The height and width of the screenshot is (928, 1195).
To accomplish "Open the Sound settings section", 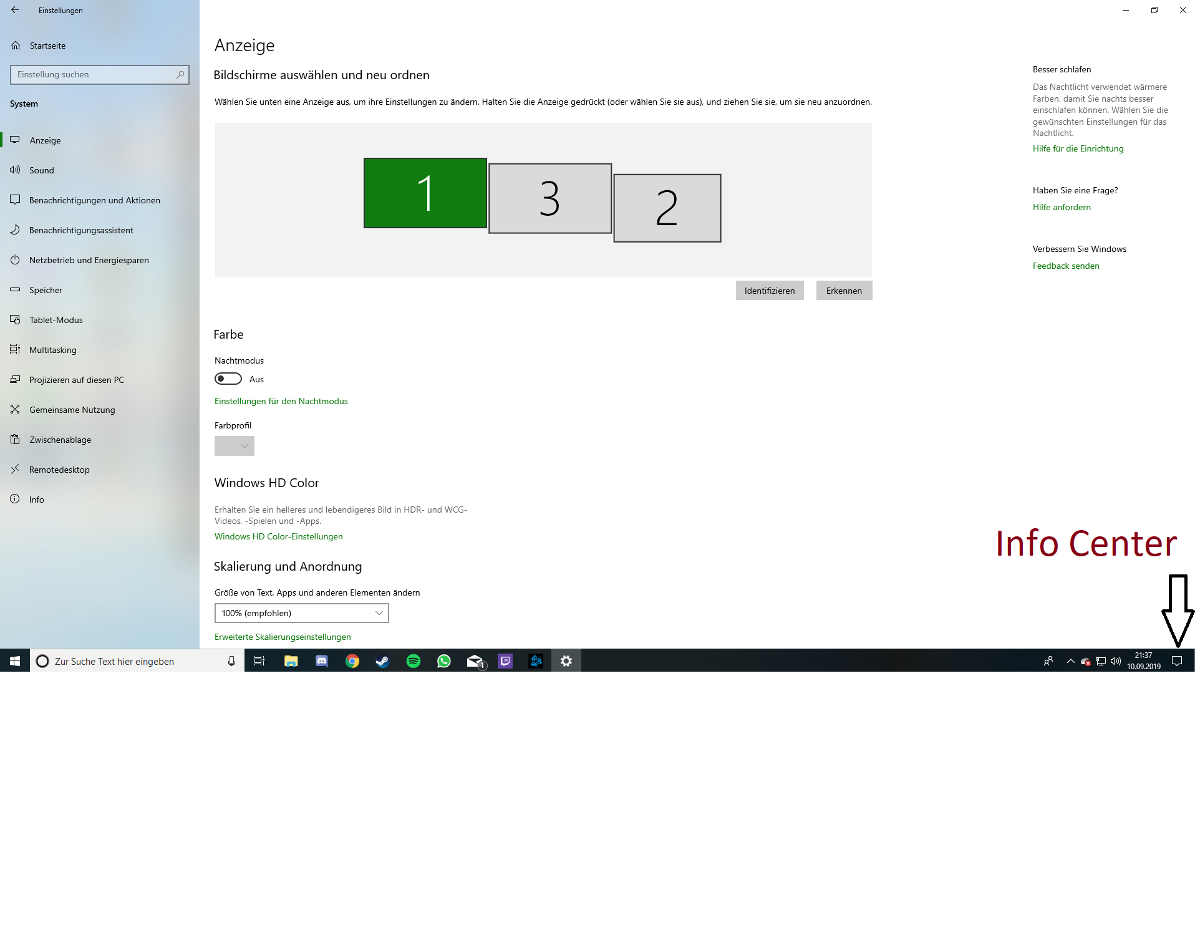I will tap(42, 170).
